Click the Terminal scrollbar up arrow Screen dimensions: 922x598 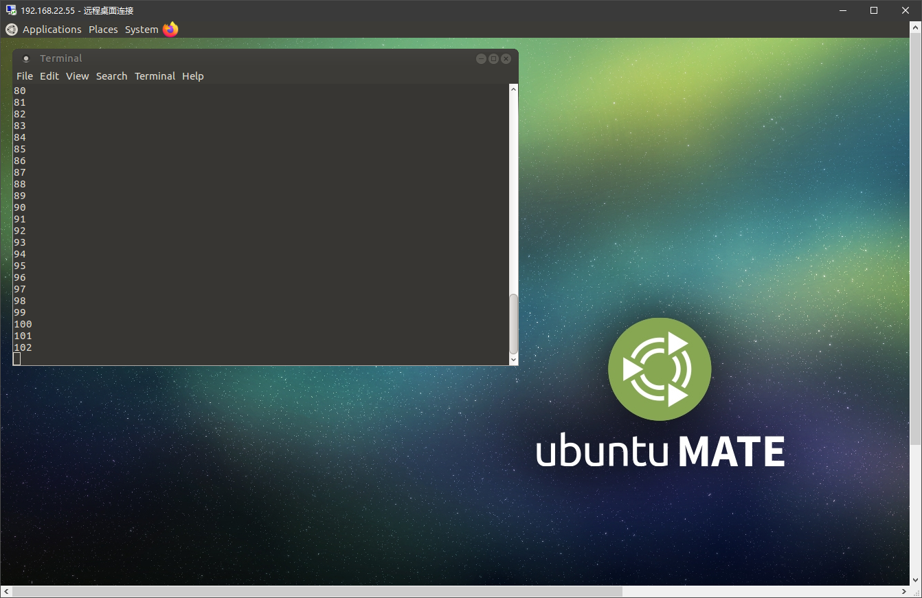[513, 89]
